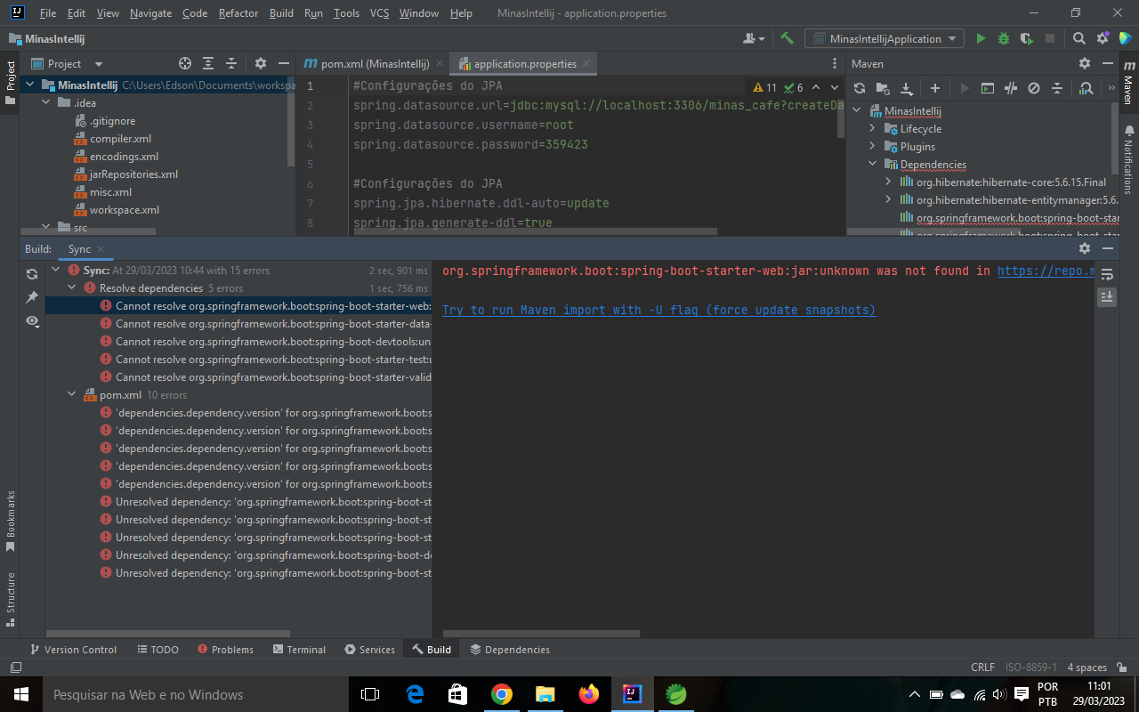The width and height of the screenshot is (1139, 712).
Task: Open the Refactor menu
Action: coord(238,13)
